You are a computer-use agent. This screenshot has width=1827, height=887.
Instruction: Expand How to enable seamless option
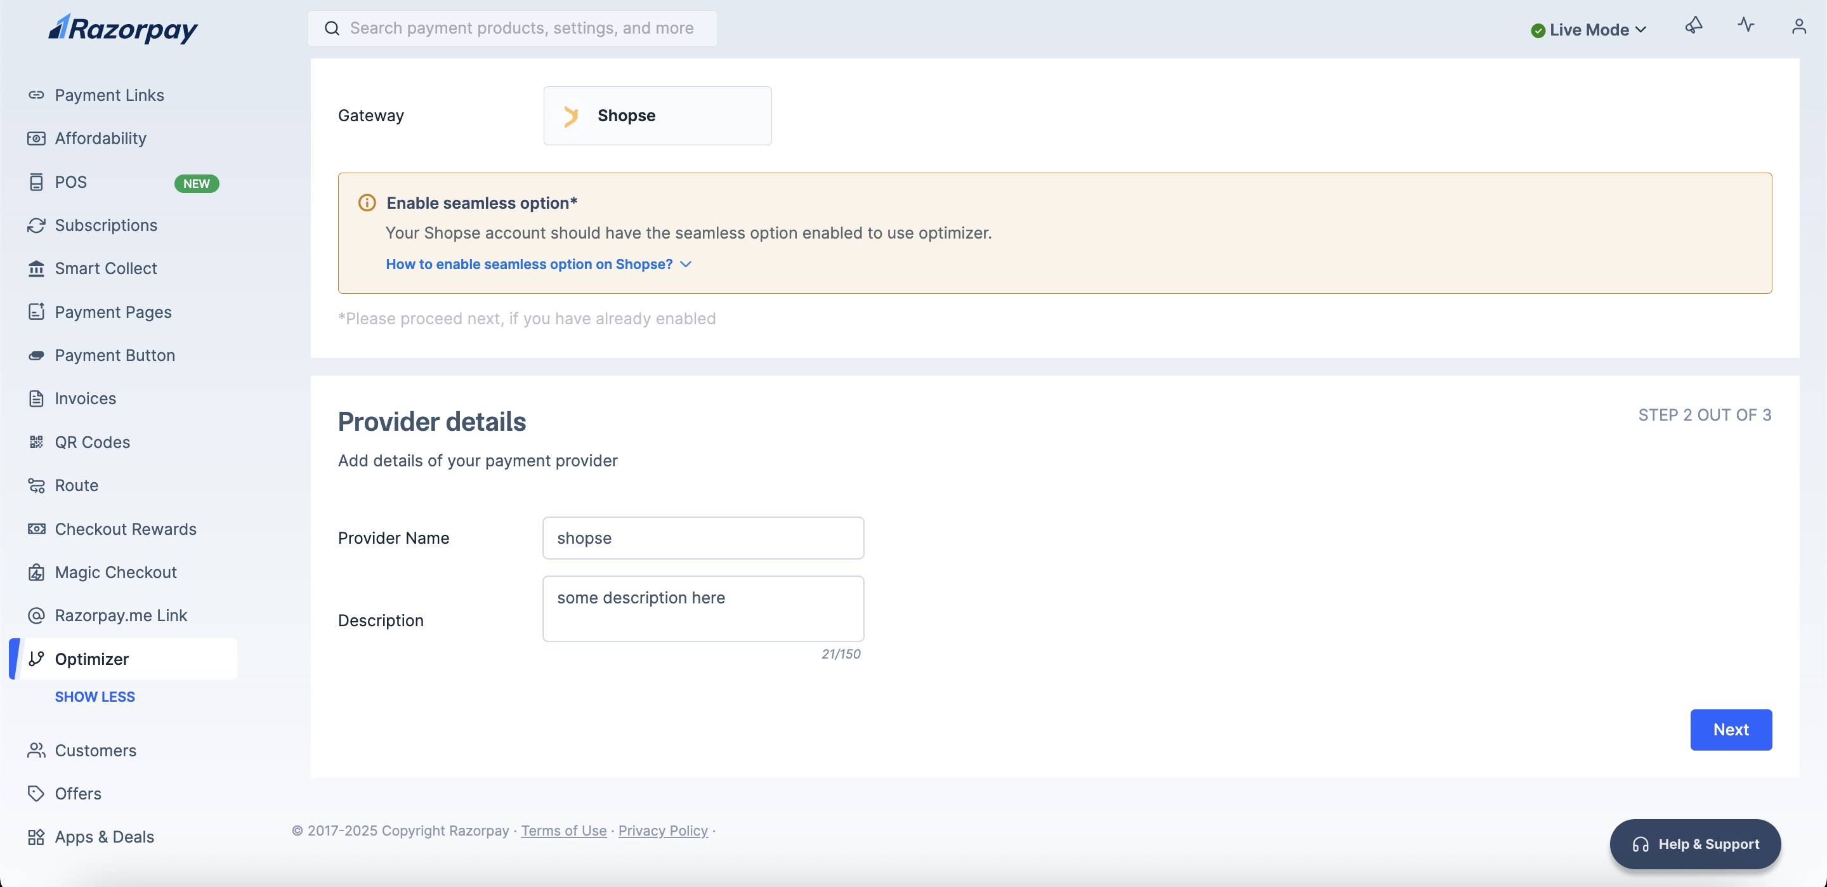point(539,264)
